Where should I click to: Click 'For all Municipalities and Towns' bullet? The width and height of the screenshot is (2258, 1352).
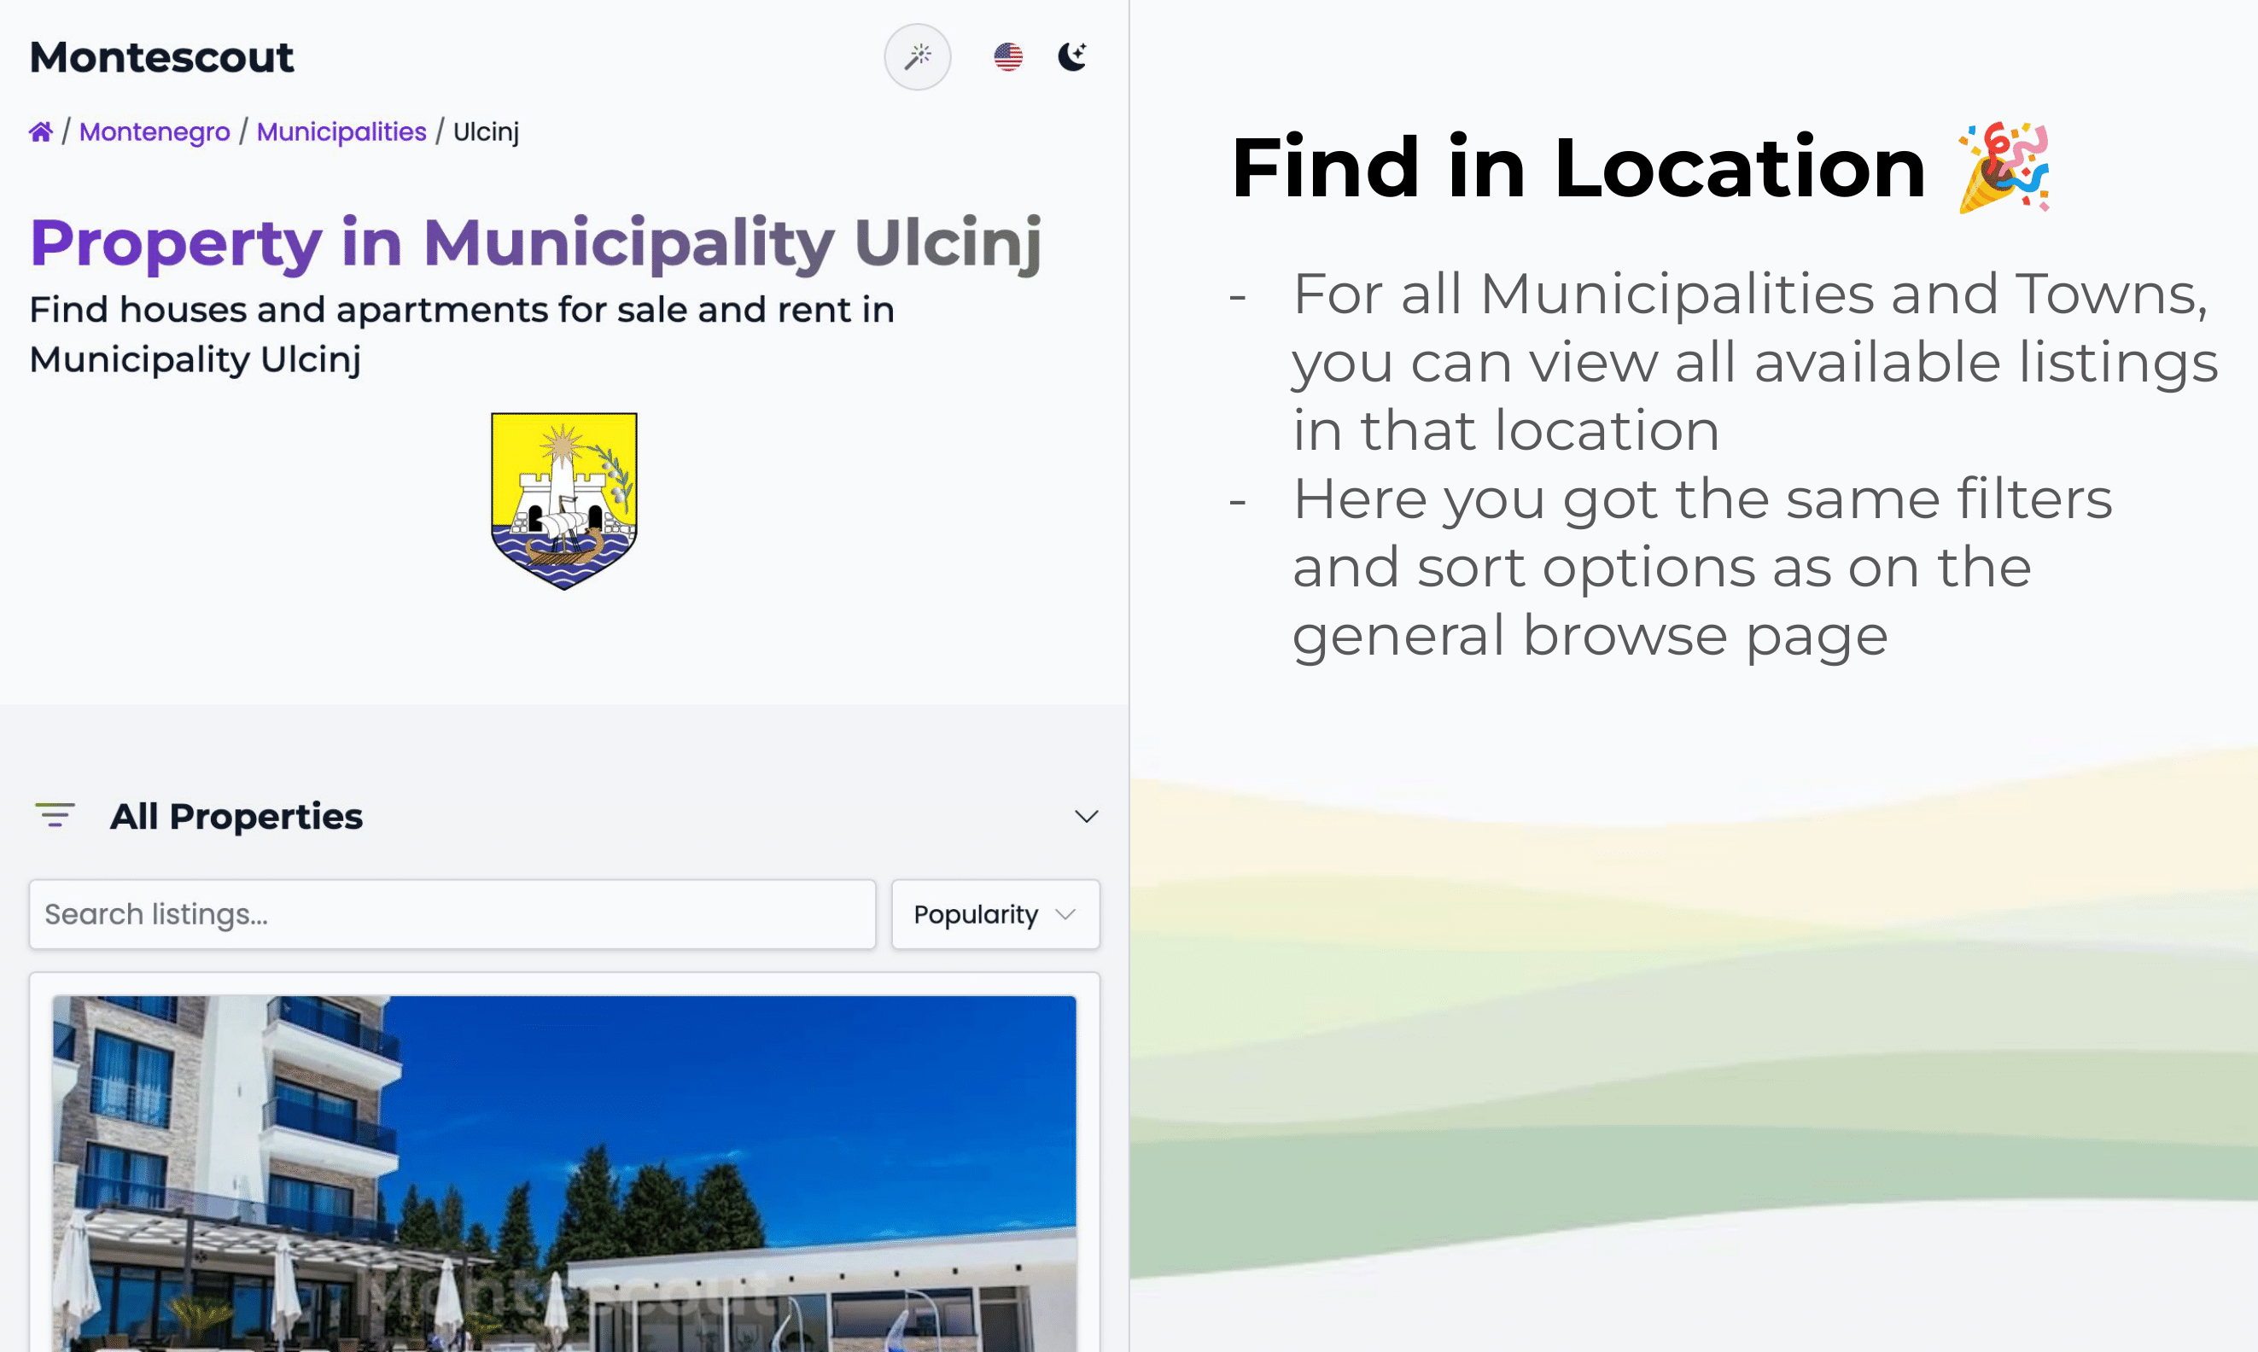click(x=1755, y=363)
